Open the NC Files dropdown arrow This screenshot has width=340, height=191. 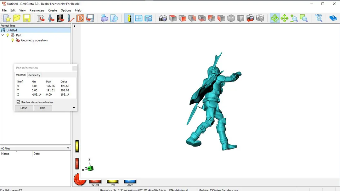(68, 148)
